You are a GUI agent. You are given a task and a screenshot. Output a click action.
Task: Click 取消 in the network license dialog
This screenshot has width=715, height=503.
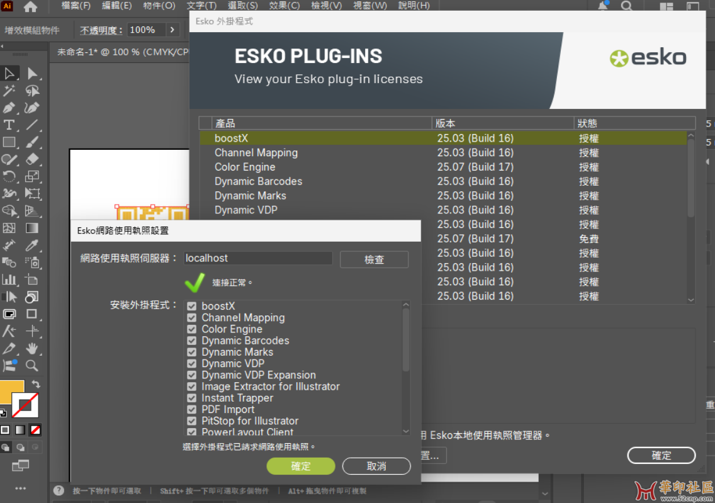point(376,466)
